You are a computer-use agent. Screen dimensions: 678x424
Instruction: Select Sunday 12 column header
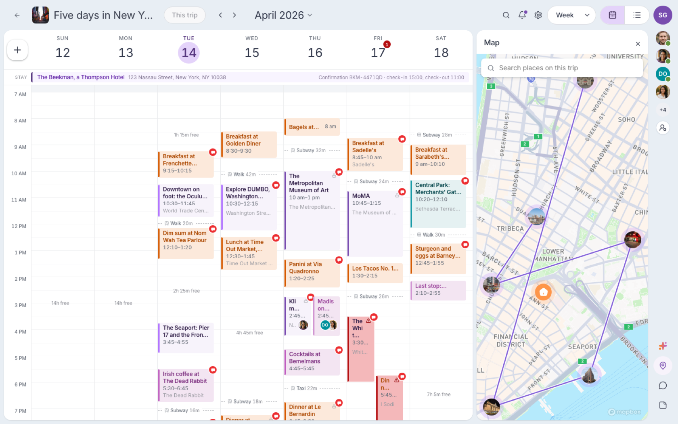[63, 48]
